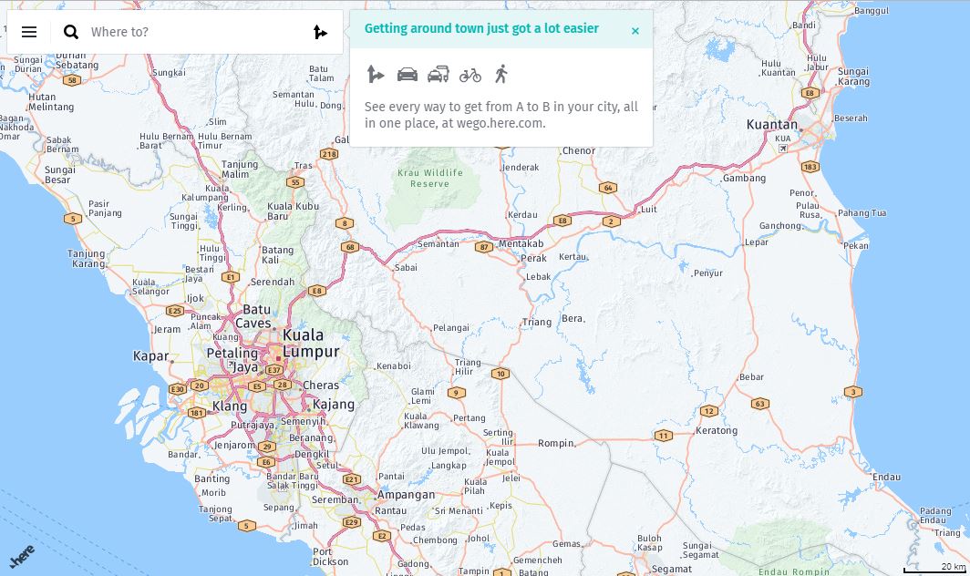Image resolution: width=970 pixels, height=576 pixels.
Task: Focus the 'Where to?' search field
Action: point(191,32)
